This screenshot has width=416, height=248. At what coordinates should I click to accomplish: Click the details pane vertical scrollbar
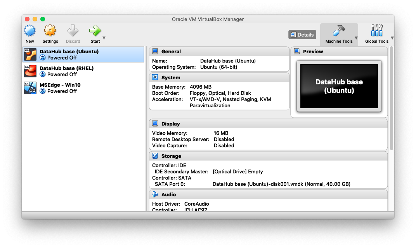[392, 98]
